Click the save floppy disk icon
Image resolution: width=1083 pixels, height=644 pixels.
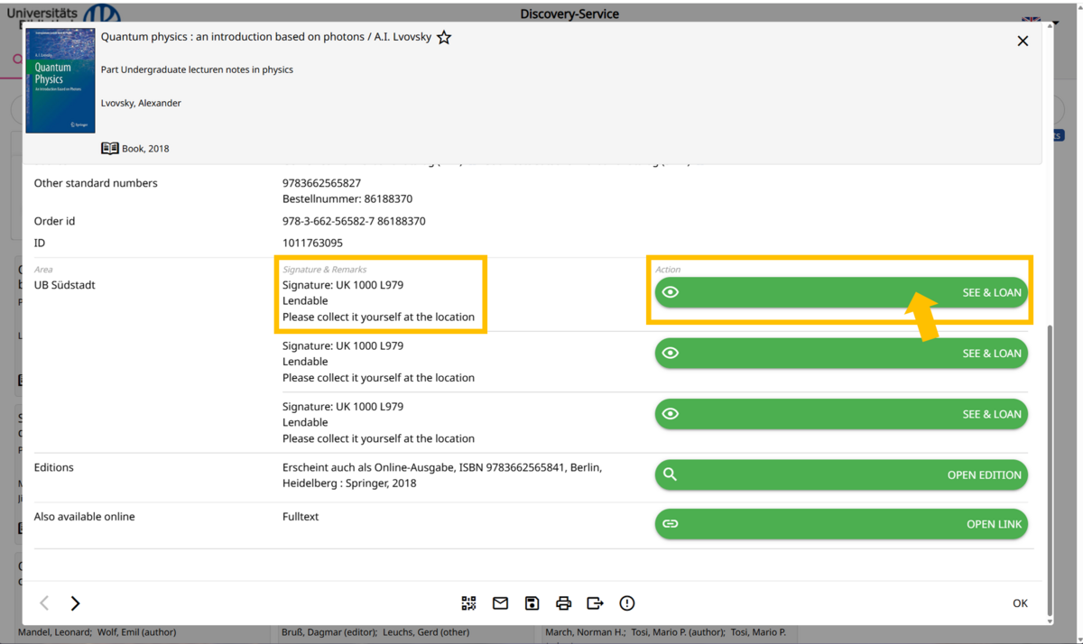click(x=532, y=603)
